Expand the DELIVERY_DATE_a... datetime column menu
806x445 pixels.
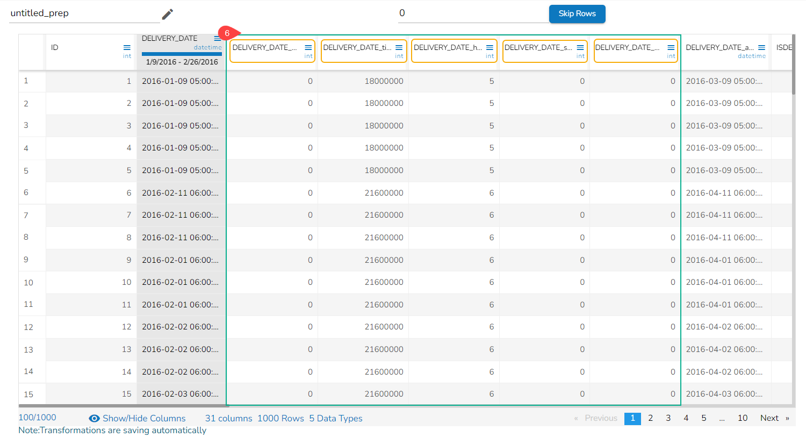761,48
